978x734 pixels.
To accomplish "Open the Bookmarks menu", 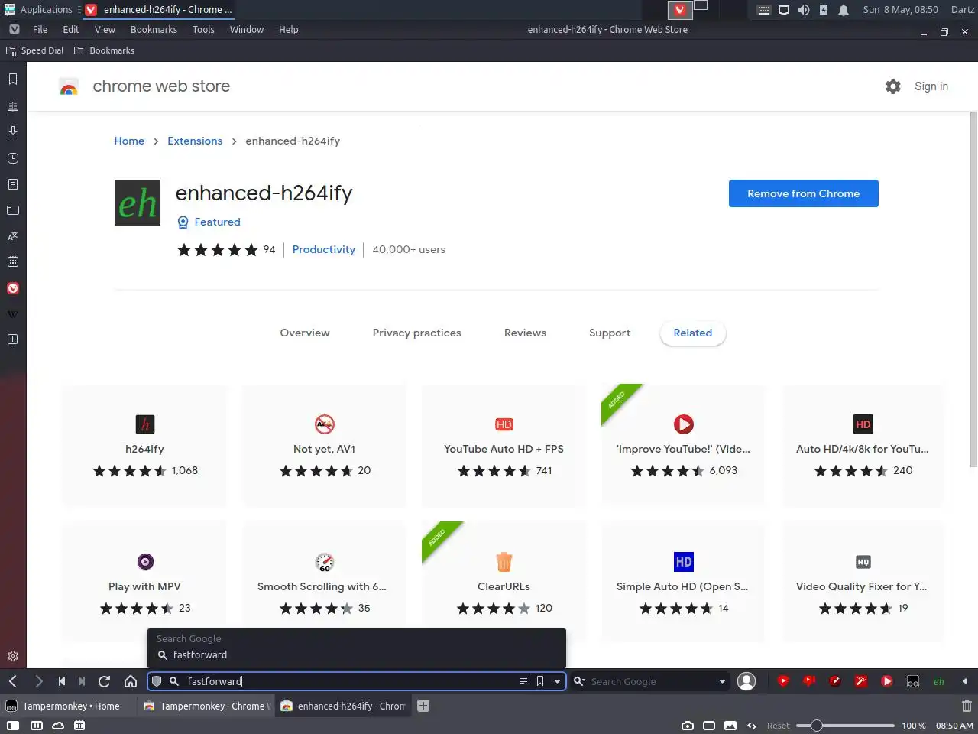I will 154,29.
